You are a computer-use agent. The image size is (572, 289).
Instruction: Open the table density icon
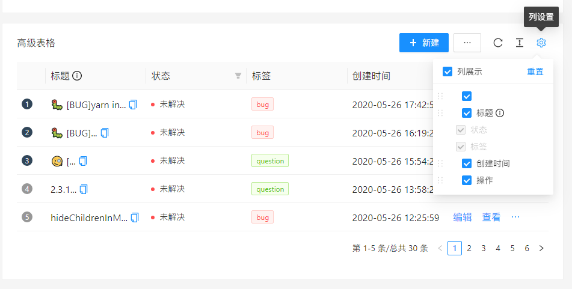tap(520, 43)
